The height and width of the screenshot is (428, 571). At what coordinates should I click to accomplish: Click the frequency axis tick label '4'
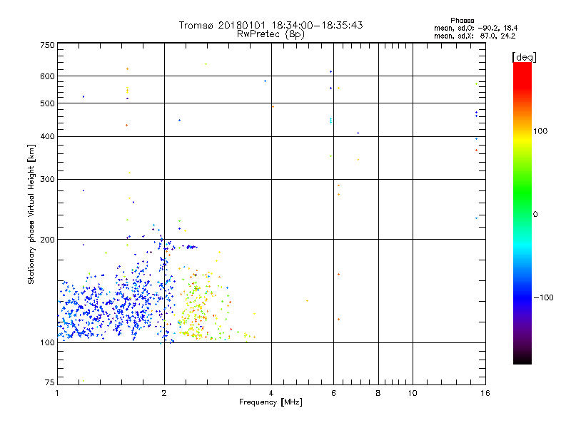(x=271, y=393)
